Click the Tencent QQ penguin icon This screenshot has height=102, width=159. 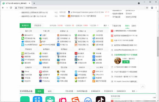click(23, 35)
